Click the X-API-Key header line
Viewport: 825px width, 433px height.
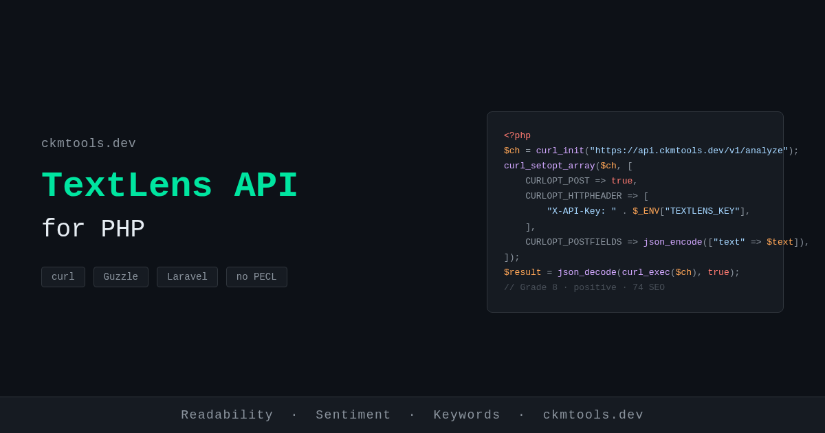tap(648, 212)
